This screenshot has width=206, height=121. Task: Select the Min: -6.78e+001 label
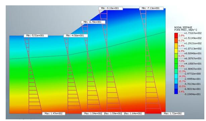point(93,22)
